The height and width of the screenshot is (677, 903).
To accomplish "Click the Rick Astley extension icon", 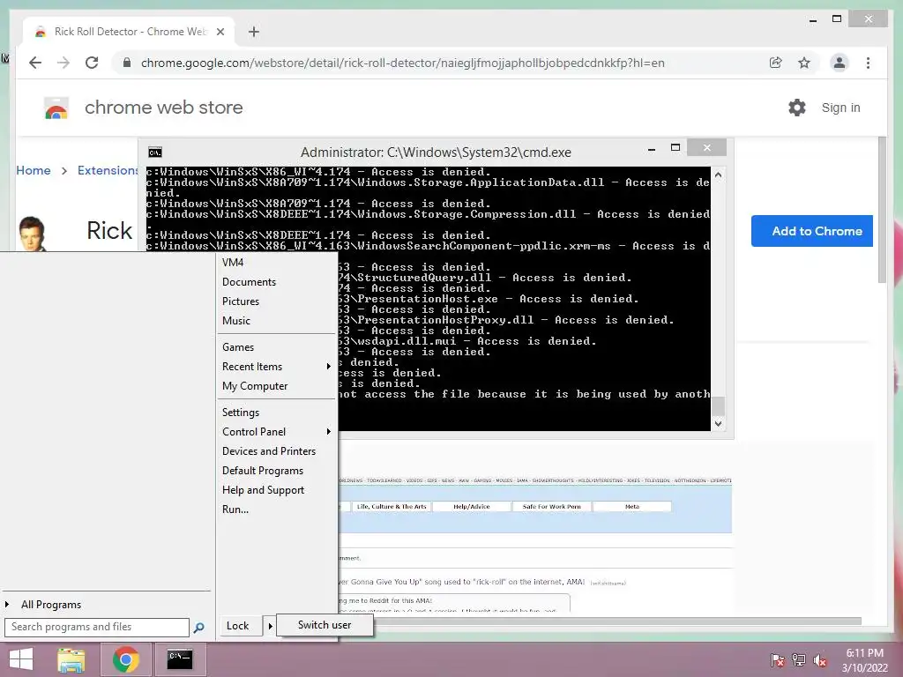I will [x=33, y=234].
